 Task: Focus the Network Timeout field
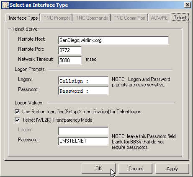[70, 60]
